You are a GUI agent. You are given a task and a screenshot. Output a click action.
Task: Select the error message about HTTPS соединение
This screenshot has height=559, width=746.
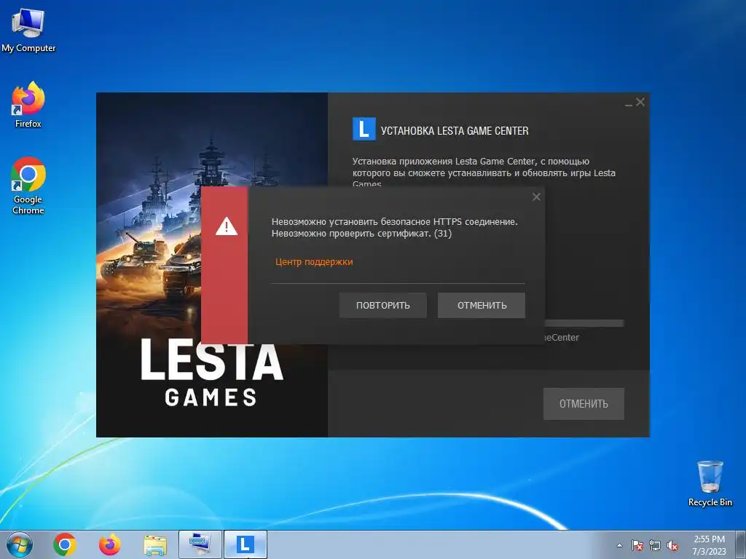394,227
